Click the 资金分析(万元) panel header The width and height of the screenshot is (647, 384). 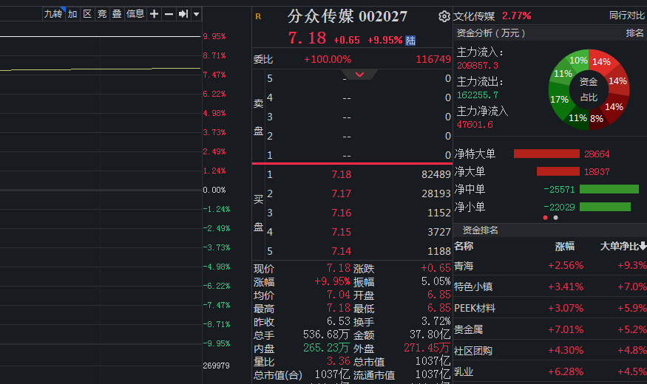tap(491, 33)
